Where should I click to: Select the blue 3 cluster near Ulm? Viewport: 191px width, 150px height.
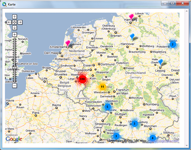click(x=134, y=123)
